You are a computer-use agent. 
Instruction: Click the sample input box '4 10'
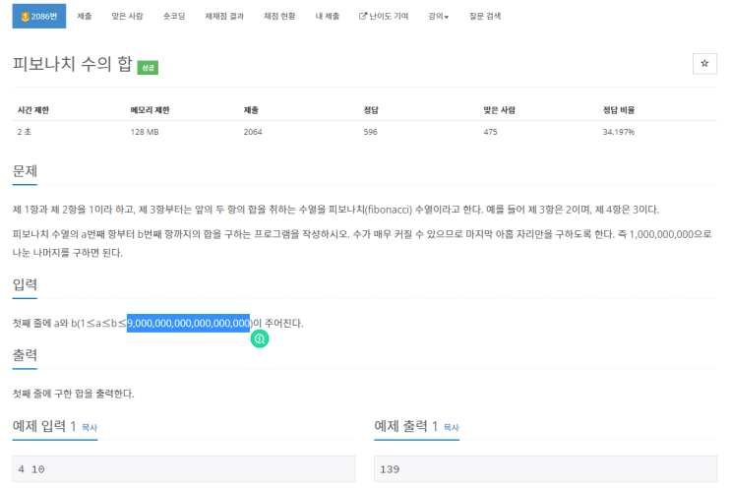(x=184, y=469)
